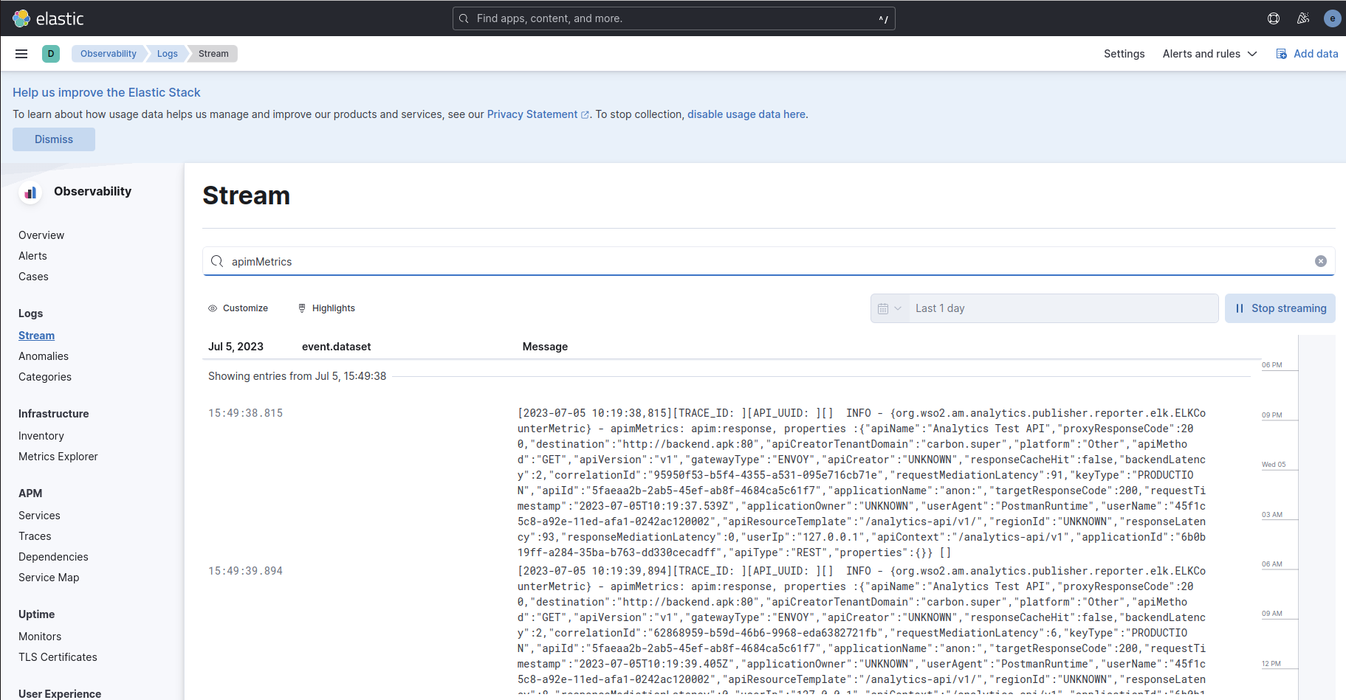Open Metrics Explorer
This screenshot has height=700, width=1346.
coord(58,457)
